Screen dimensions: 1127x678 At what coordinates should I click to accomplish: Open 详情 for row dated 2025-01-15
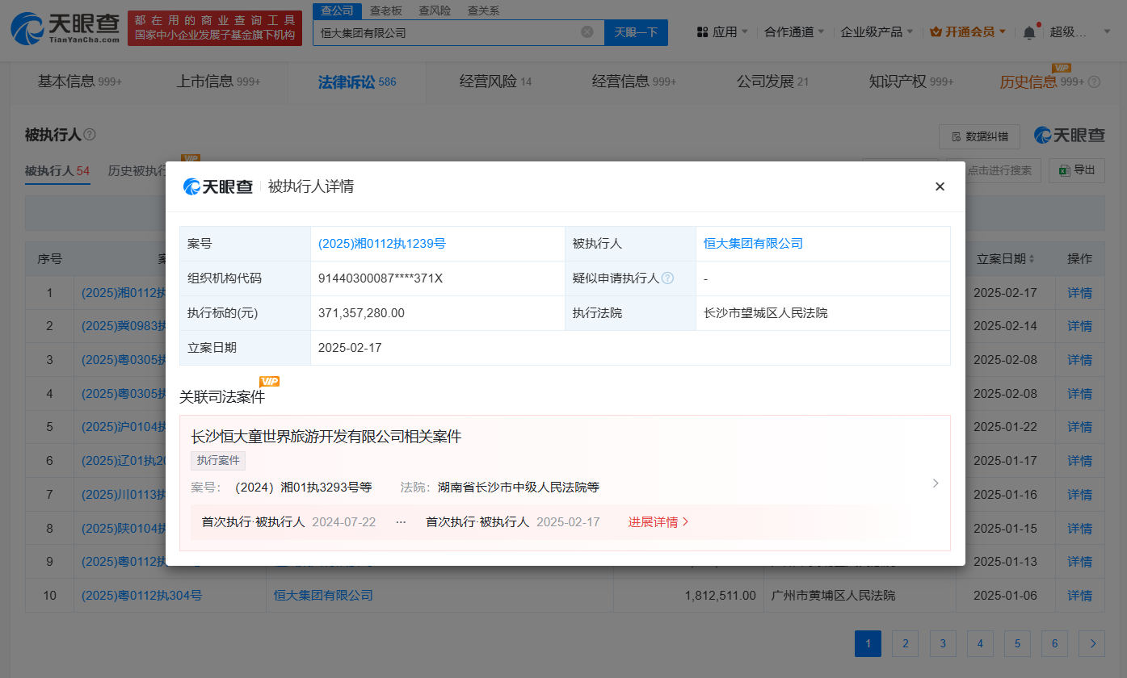1079,529
